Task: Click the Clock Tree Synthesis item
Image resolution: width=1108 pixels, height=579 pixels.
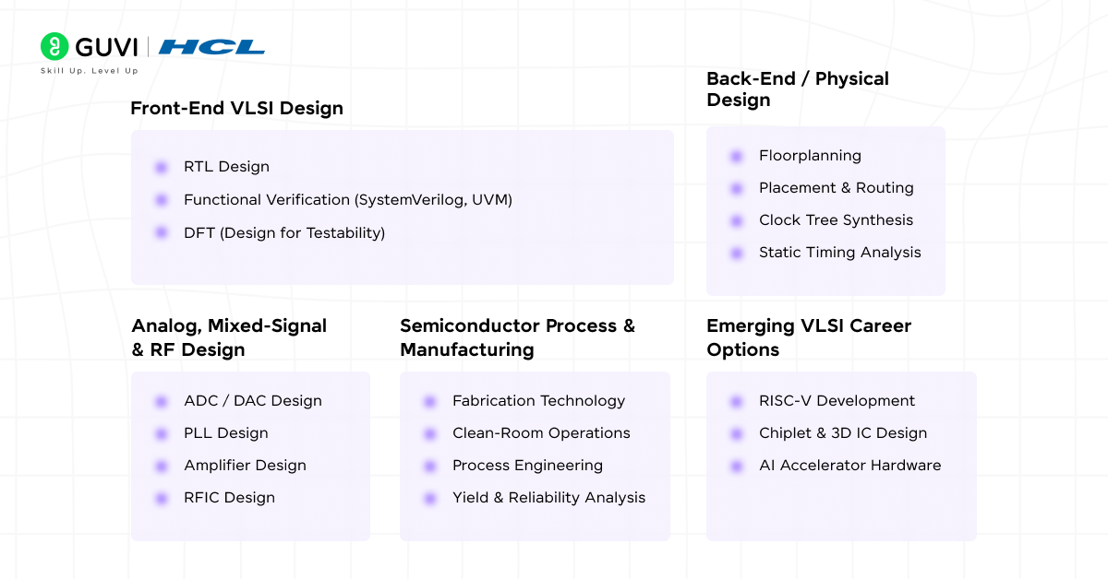Action: pyautogui.click(x=836, y=220)
